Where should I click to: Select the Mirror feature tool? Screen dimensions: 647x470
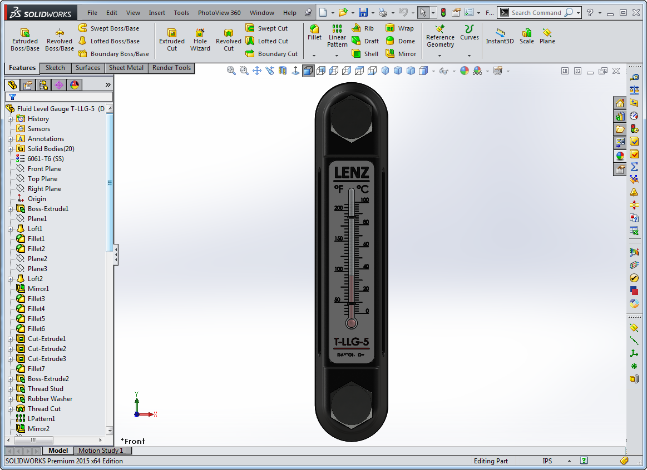pos(401,53)
